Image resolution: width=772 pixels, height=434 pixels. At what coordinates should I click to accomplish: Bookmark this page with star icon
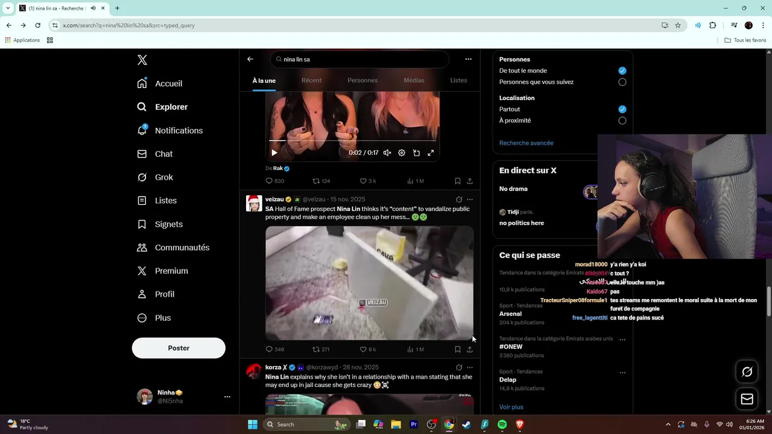tap(678, 25)
